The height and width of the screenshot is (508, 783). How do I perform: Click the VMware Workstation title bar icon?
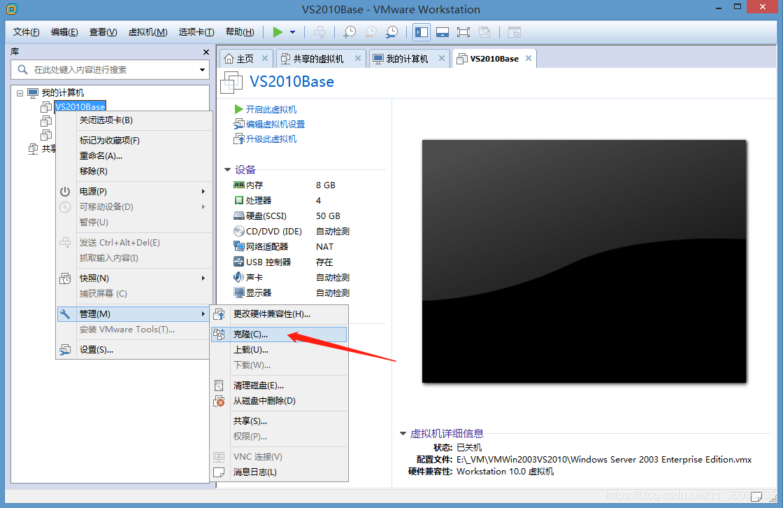pyautogui.click(x=11, y=8)
